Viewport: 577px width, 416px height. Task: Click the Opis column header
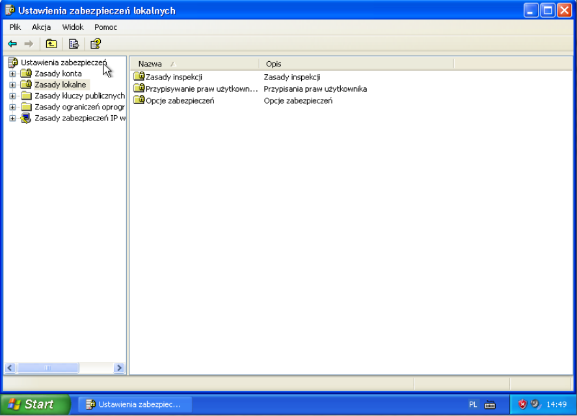[355, 64]
